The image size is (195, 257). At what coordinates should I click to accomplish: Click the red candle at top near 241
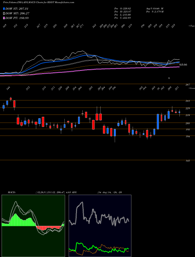pyautogui.click(x=11, y=99)
